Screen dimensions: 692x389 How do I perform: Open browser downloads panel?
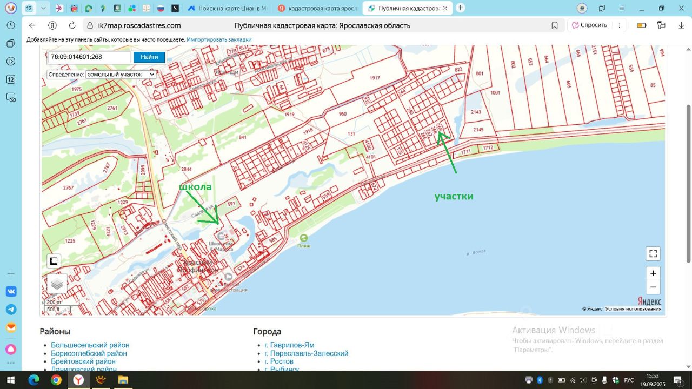(x=681, y=25)
